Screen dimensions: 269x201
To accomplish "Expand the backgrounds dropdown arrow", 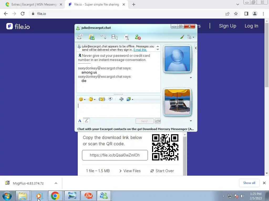I will (132, 99).
